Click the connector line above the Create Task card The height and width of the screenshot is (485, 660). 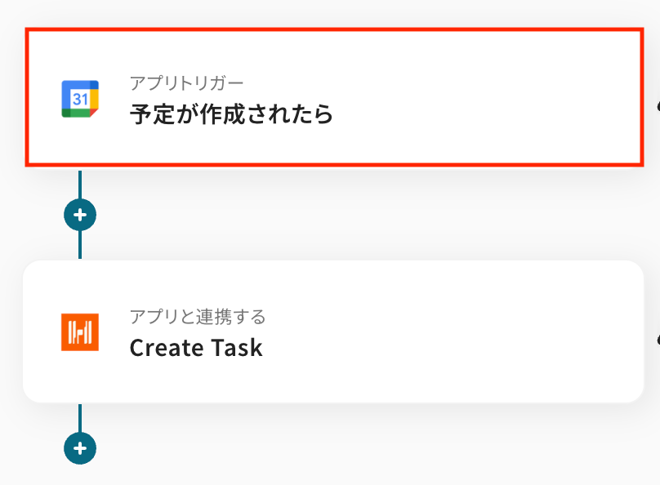(x=80, y=245)
